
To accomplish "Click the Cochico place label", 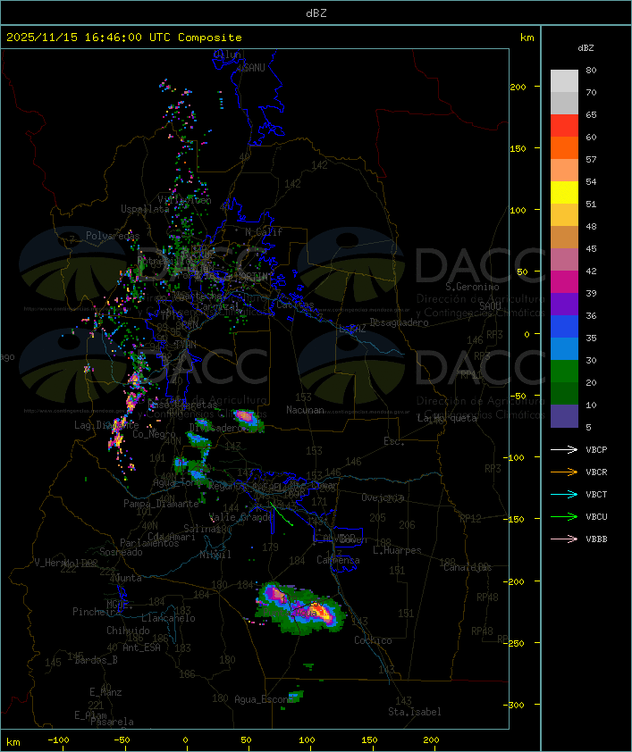I will (373, 640).
